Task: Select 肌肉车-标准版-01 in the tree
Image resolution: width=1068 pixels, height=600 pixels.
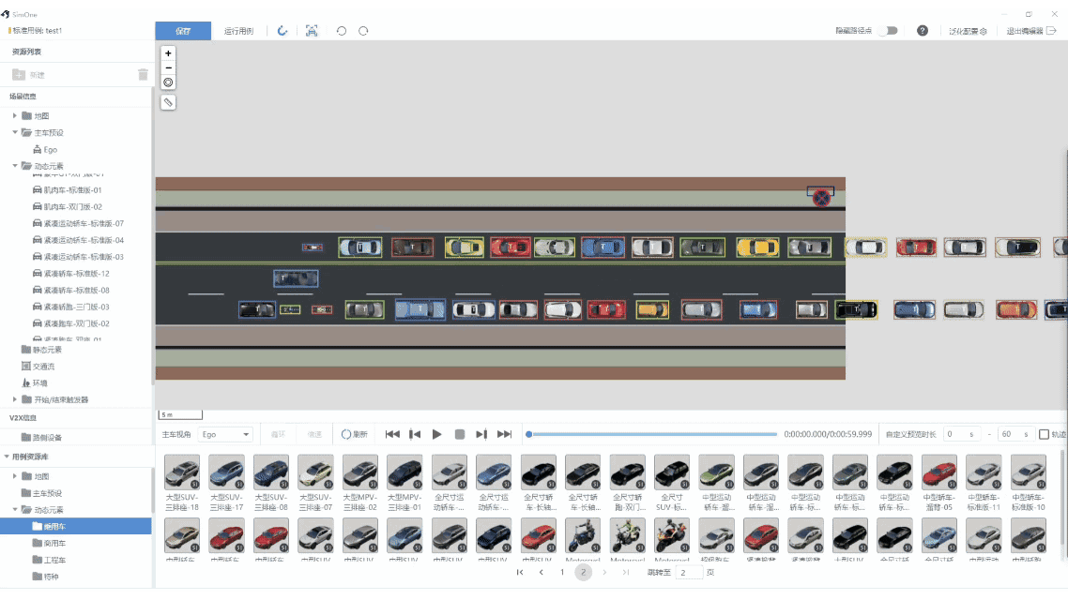Action: coord(68,190)
